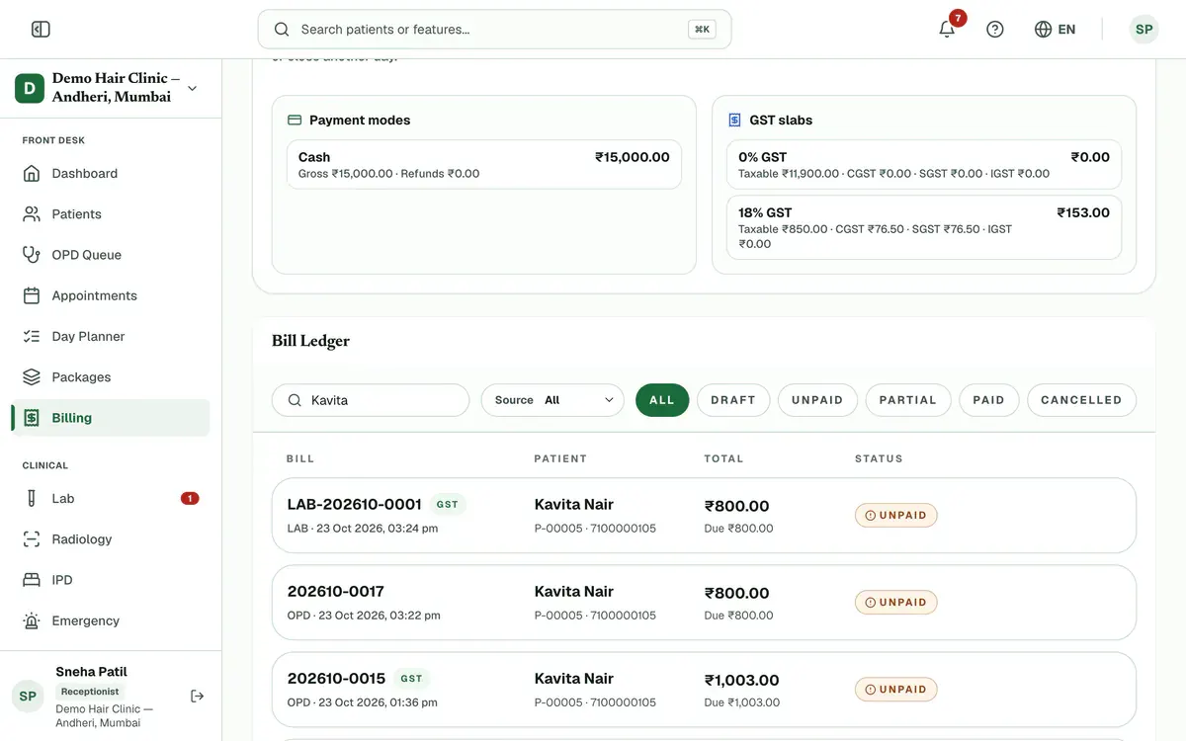Click UNPAID status of bill 202610-0017

[x=895, y=603]
